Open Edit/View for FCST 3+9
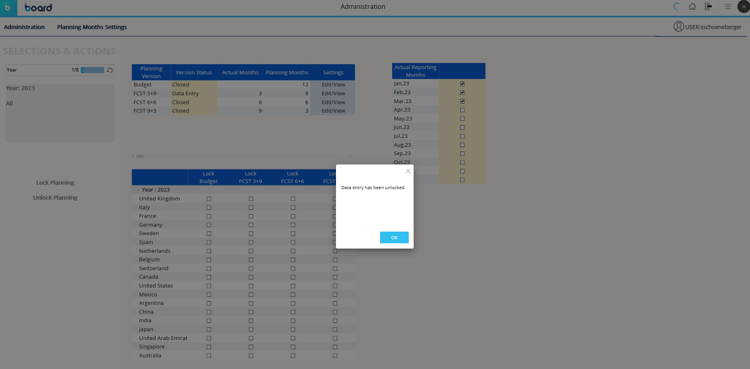750x369 pixels. pos(333,93)
